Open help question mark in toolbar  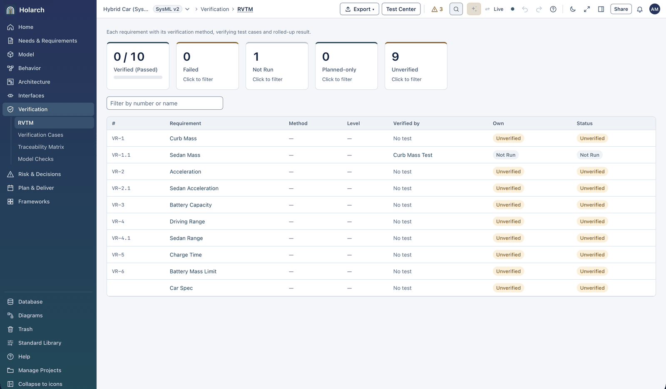553,9
